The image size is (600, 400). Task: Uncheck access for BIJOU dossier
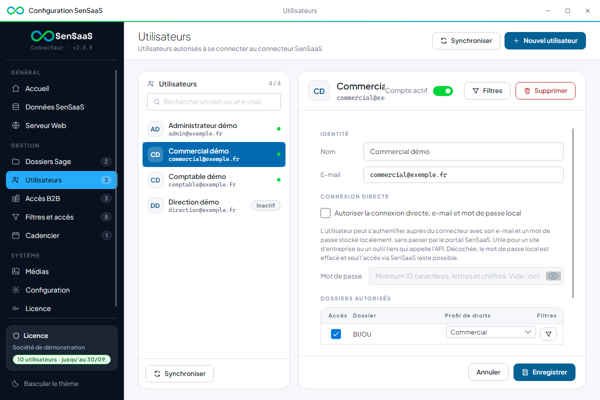coord(336,334)
